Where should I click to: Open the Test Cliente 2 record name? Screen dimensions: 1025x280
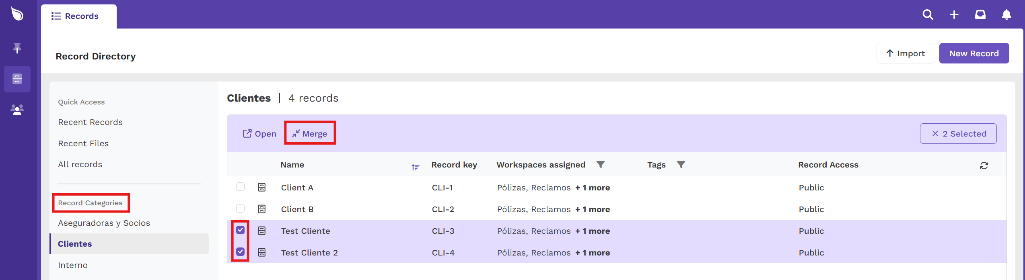(x=309, y=253)
